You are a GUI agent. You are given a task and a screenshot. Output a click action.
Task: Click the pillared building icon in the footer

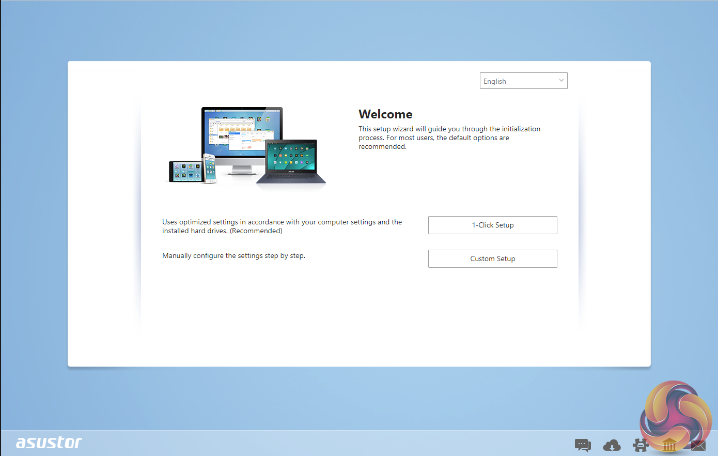[x=669, y=445]
